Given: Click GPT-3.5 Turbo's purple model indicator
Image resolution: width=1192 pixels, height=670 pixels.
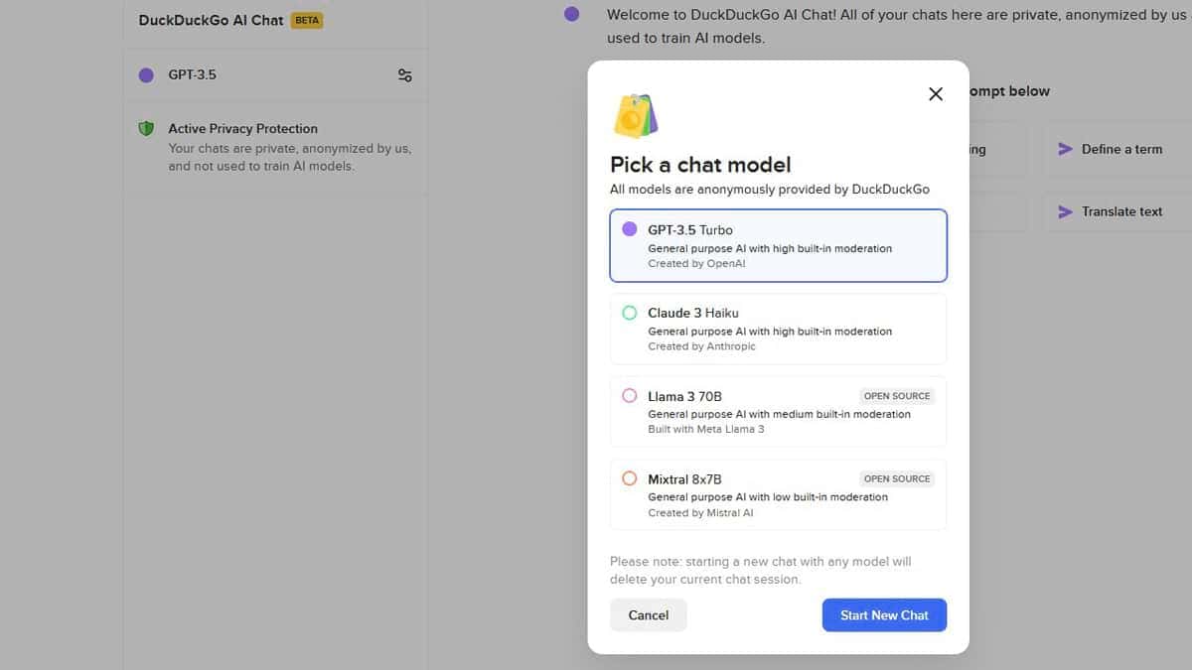Looking at the screenshot, I should (629, 228).
